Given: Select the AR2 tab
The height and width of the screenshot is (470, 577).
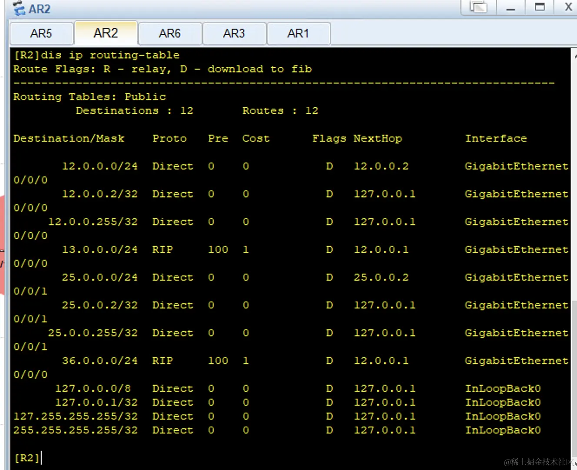Looking at the screenshot, I should click(x=106, y=33).
